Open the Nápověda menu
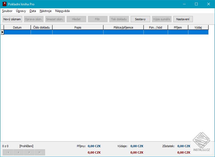215x157 pixels. click(x=62, y=11)
